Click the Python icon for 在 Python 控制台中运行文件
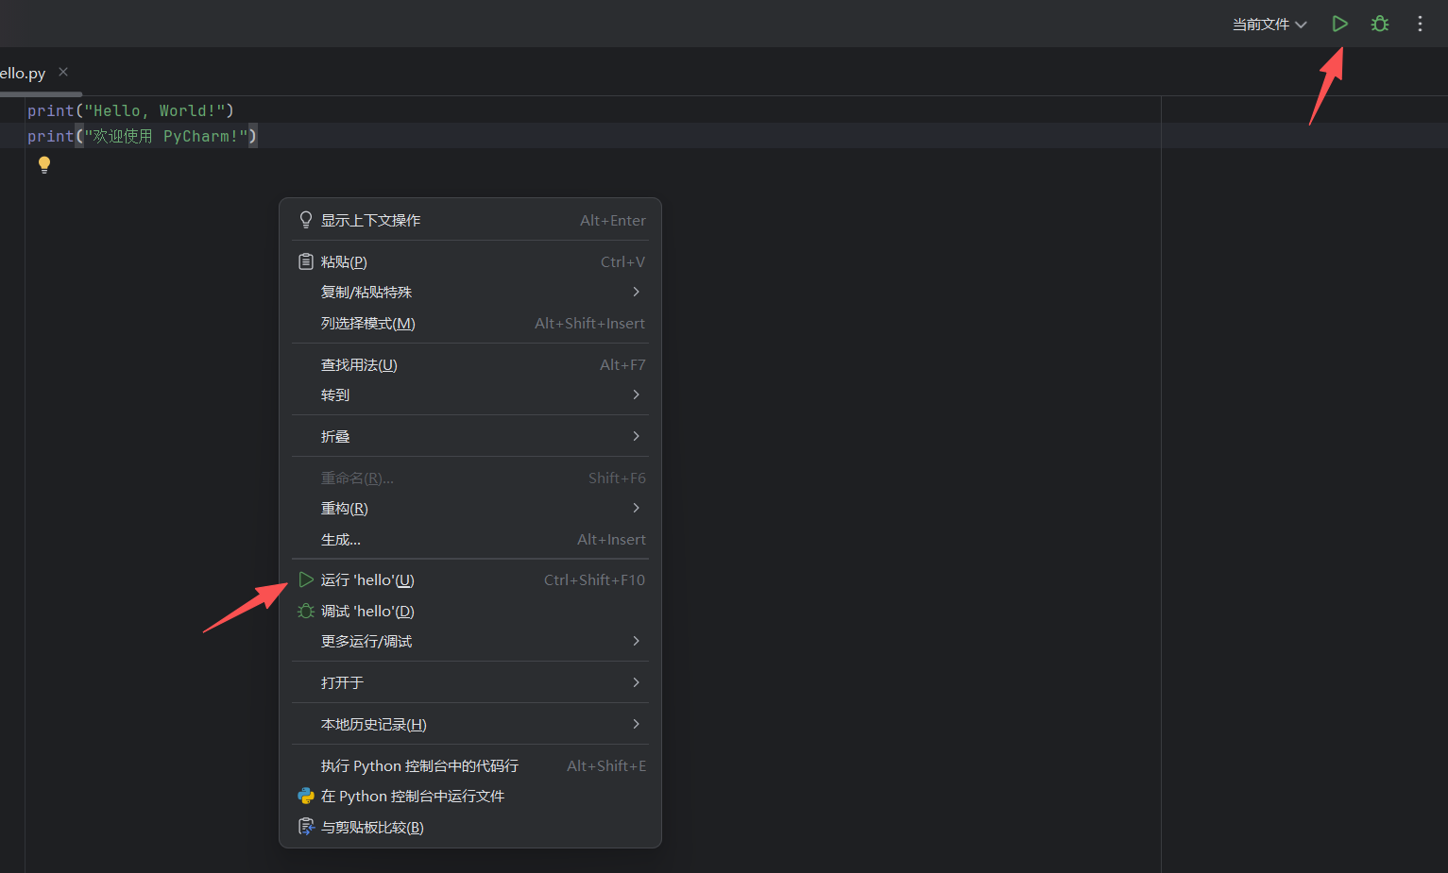 tap(306, 796)
